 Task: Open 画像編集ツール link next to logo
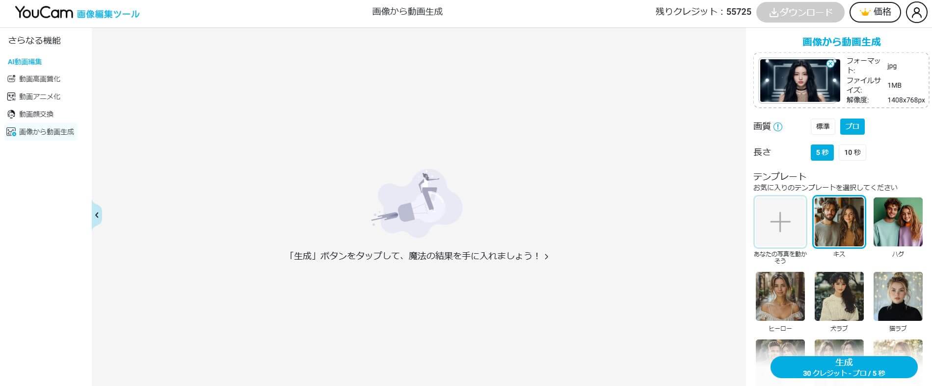108,14
